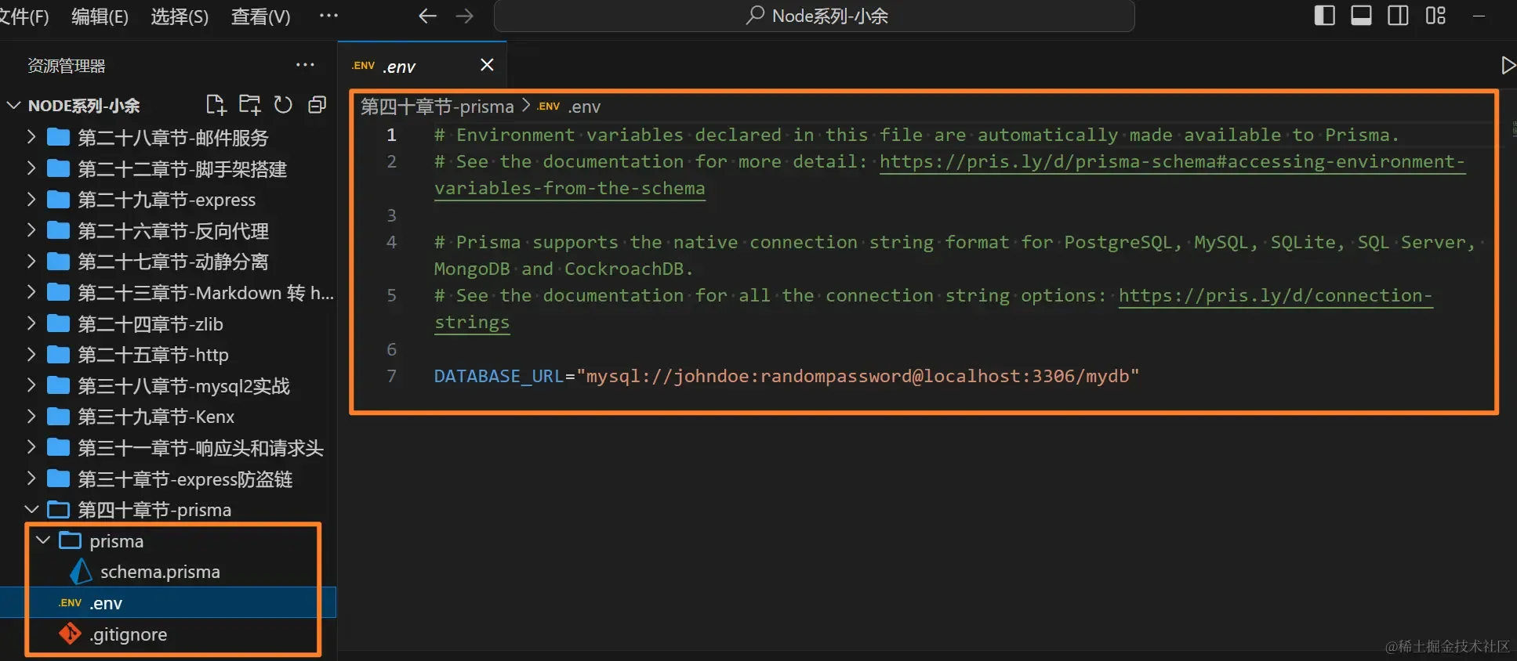This screenshot has height=661, width=1517.
Task: Toggle secondary sidebar layout icon
Action: (1398, 16)
